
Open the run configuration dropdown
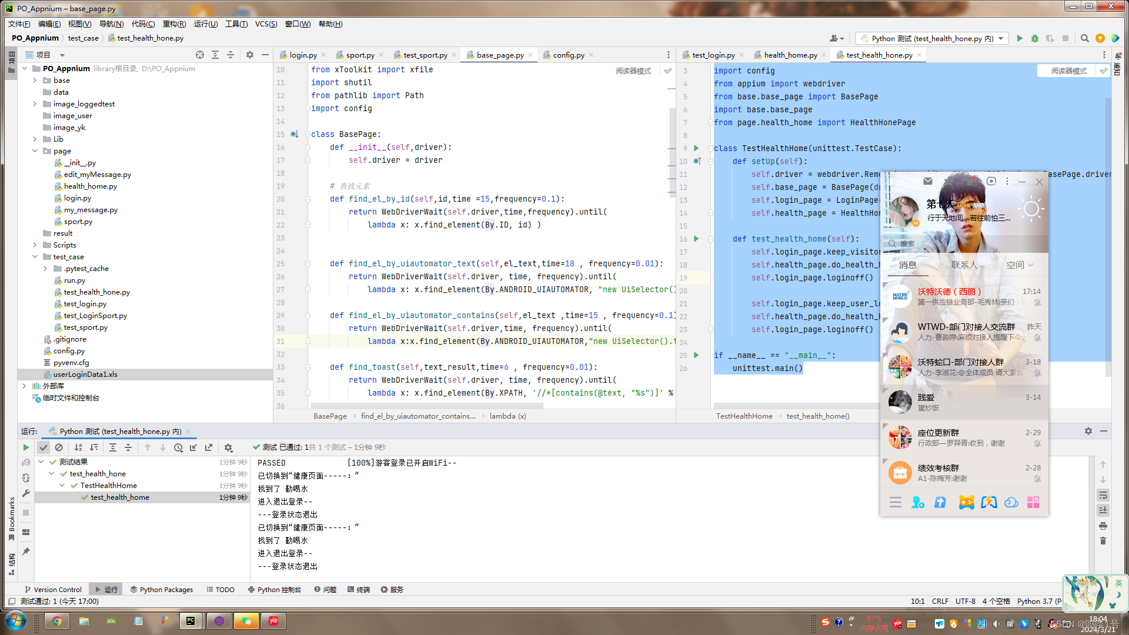(932, 38)
